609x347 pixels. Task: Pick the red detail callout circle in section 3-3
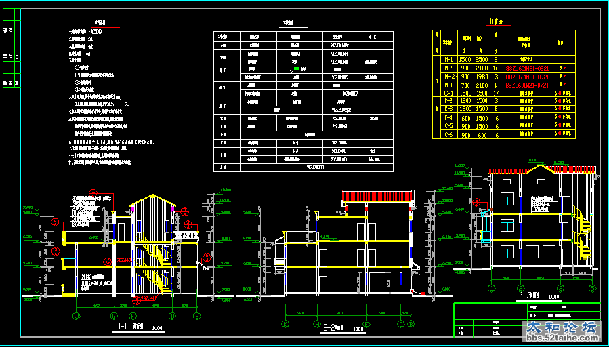tap(476, 201)
